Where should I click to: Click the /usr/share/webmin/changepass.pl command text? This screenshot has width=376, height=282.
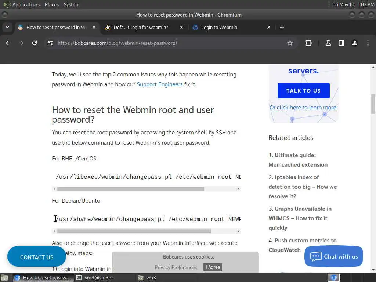[148, 219]
